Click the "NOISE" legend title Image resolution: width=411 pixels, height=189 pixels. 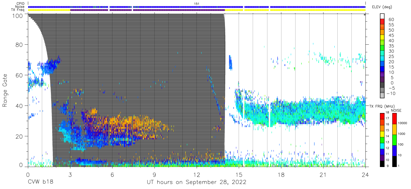[396, 110]
